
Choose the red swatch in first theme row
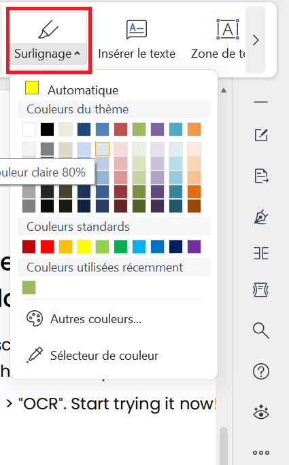[120, 129]
